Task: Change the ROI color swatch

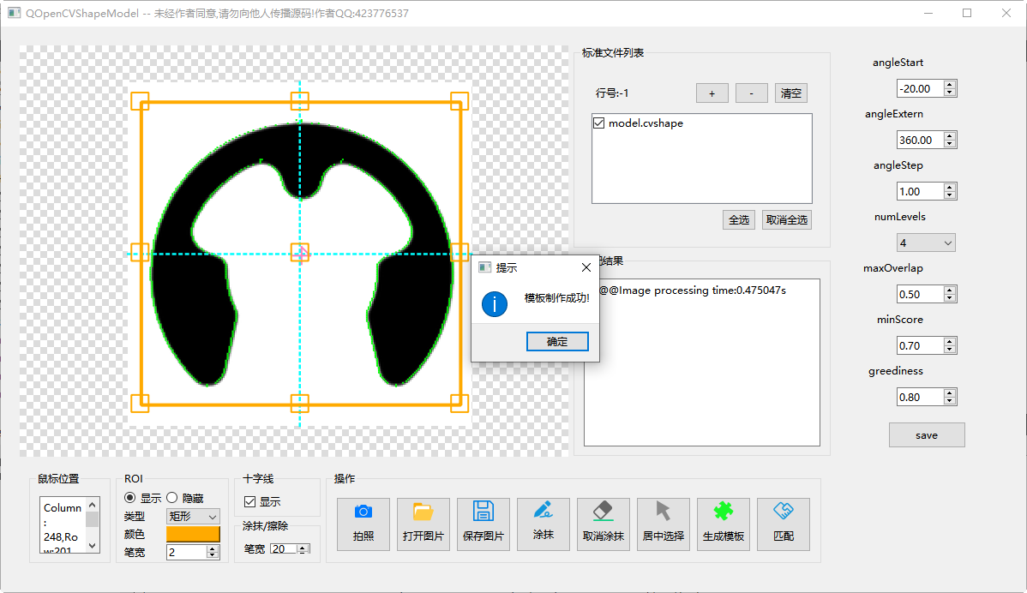Action: click(192, 533)
